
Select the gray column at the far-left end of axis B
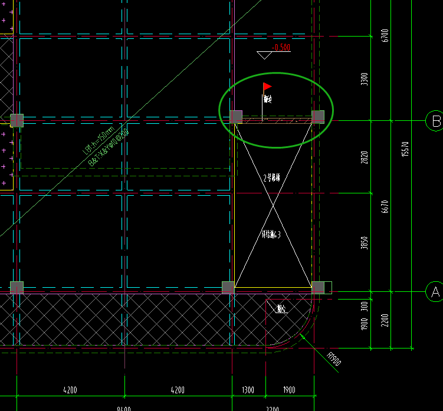point(17,121)
